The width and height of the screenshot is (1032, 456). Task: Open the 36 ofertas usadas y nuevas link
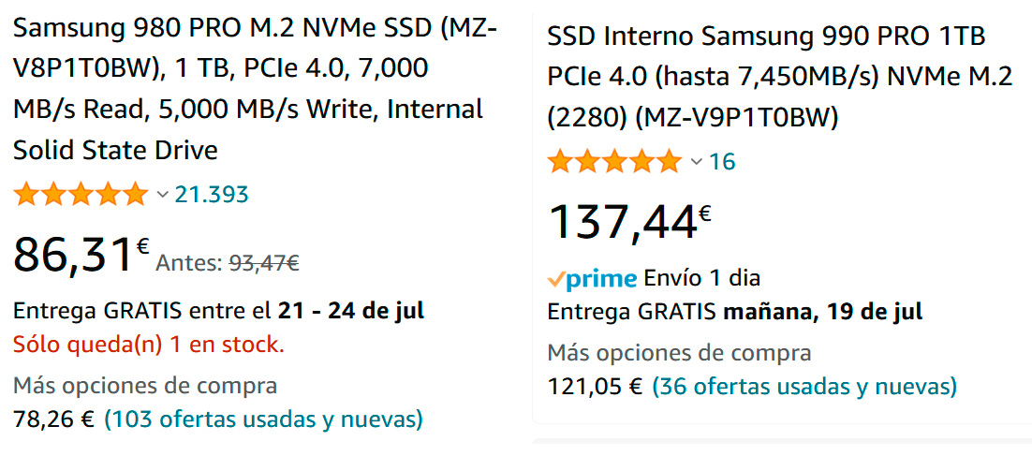pyautogui.click(x=804, y=387)
